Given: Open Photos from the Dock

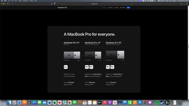Looking at the screenshot, I should (x=70, y=102).
